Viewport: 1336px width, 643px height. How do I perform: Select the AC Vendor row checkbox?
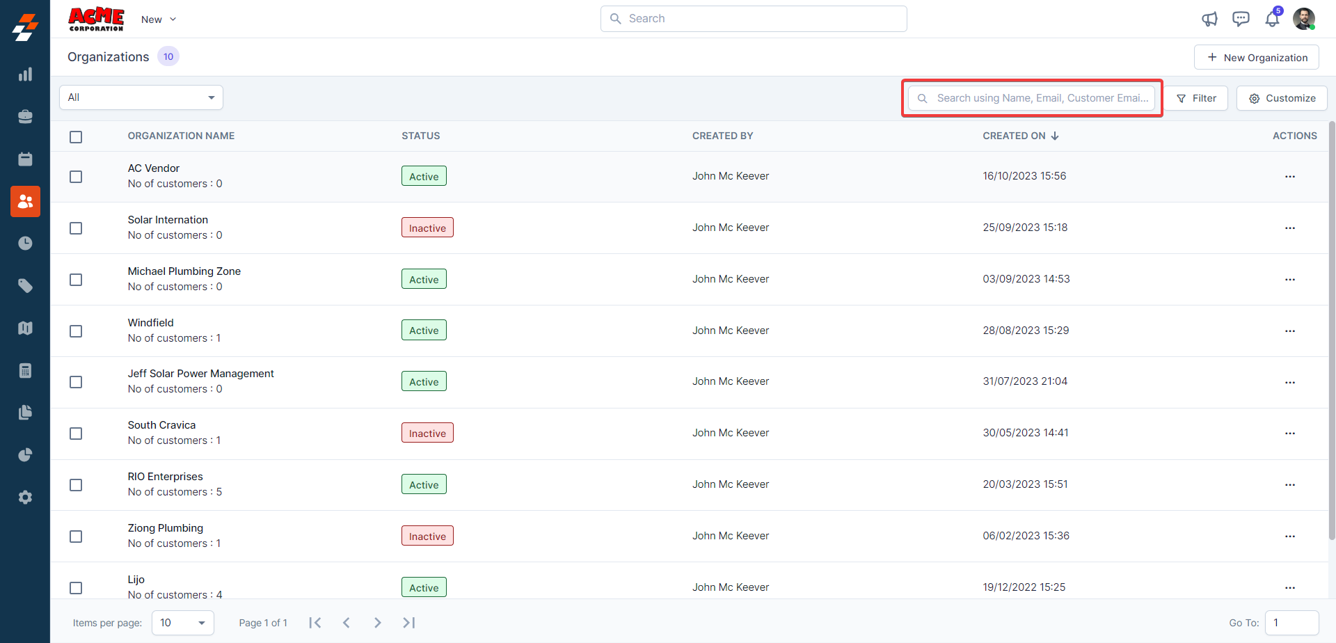click(x=76, y=177)
